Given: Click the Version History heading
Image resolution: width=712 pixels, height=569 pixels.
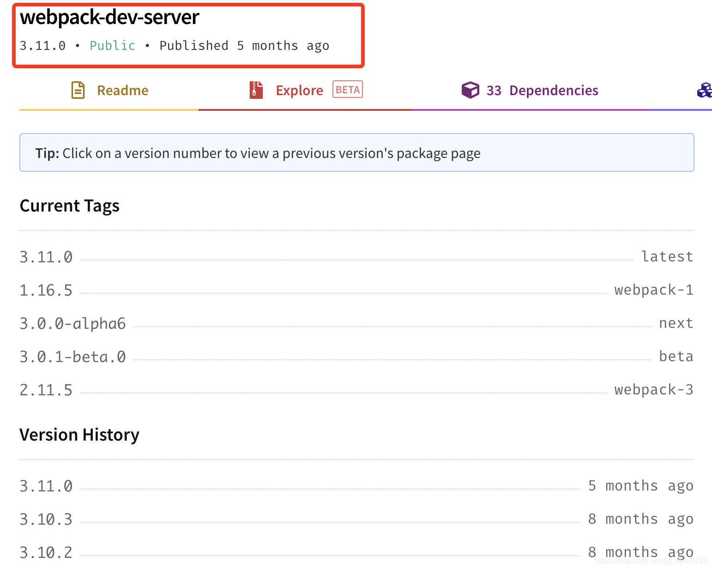Looking at the screenshot, I should pos(79,435).
